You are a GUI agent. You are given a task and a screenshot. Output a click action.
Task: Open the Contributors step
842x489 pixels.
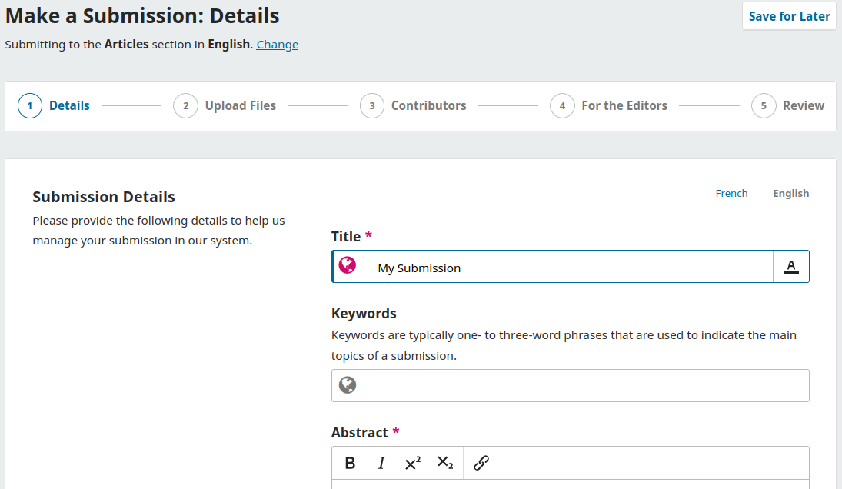pos(413,106)
